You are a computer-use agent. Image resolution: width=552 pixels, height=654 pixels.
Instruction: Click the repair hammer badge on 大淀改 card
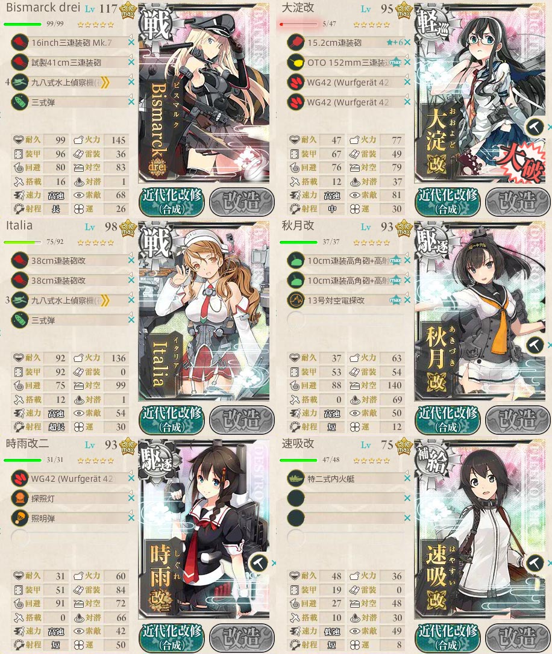coord(535,126)
